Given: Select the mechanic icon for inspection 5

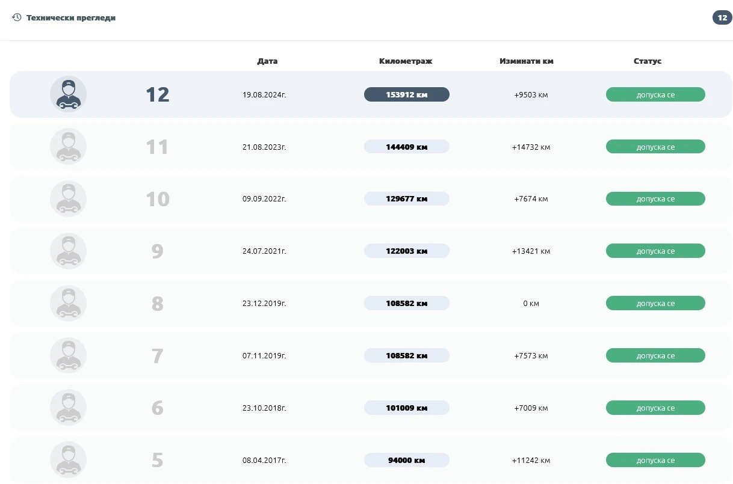Looking at the screenshot, I should click(68, 461).
